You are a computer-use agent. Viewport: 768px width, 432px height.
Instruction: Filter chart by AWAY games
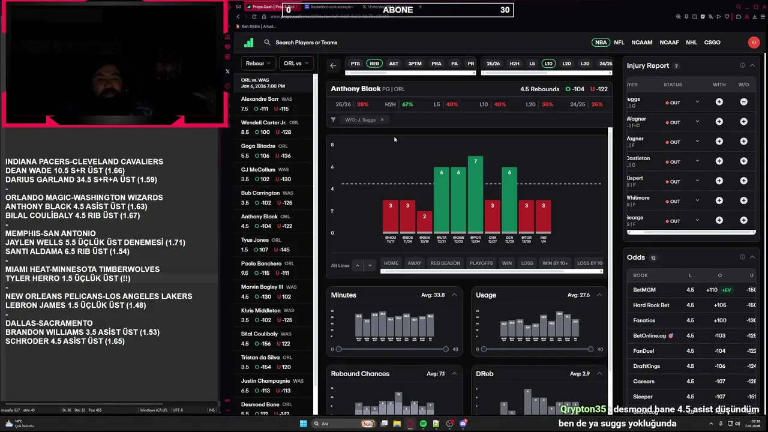point(415,263)
